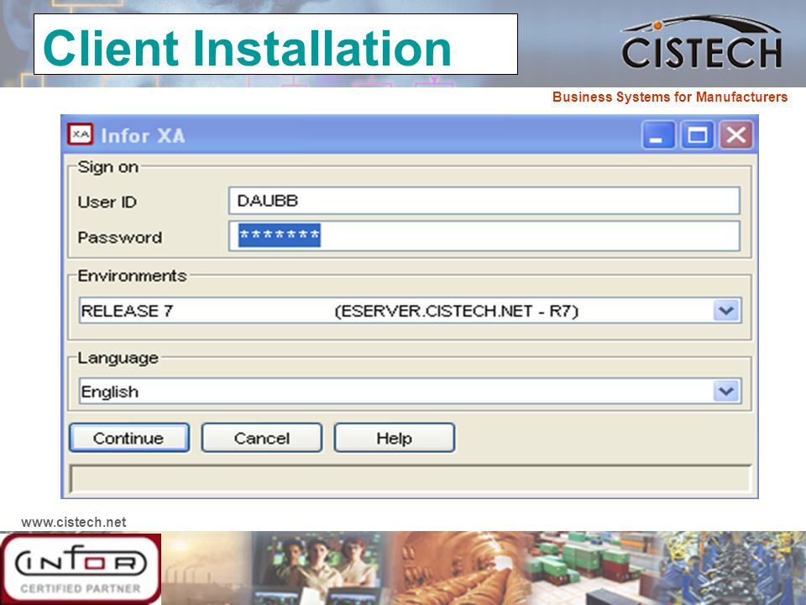This screenshot has width=806, height=605.
Task: Click the 'Infor XA' window title text
Action: click(x=143, y=136)
